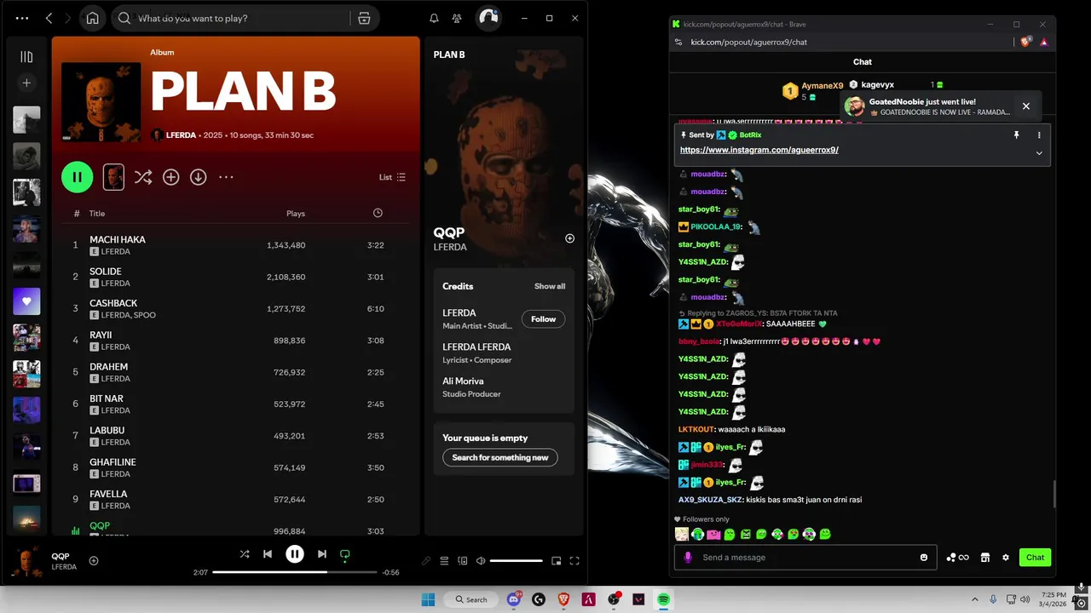This screenshot has height=613, width=1091.
Task: Add current song in the bottom player bar
Action: coord(94,561)
